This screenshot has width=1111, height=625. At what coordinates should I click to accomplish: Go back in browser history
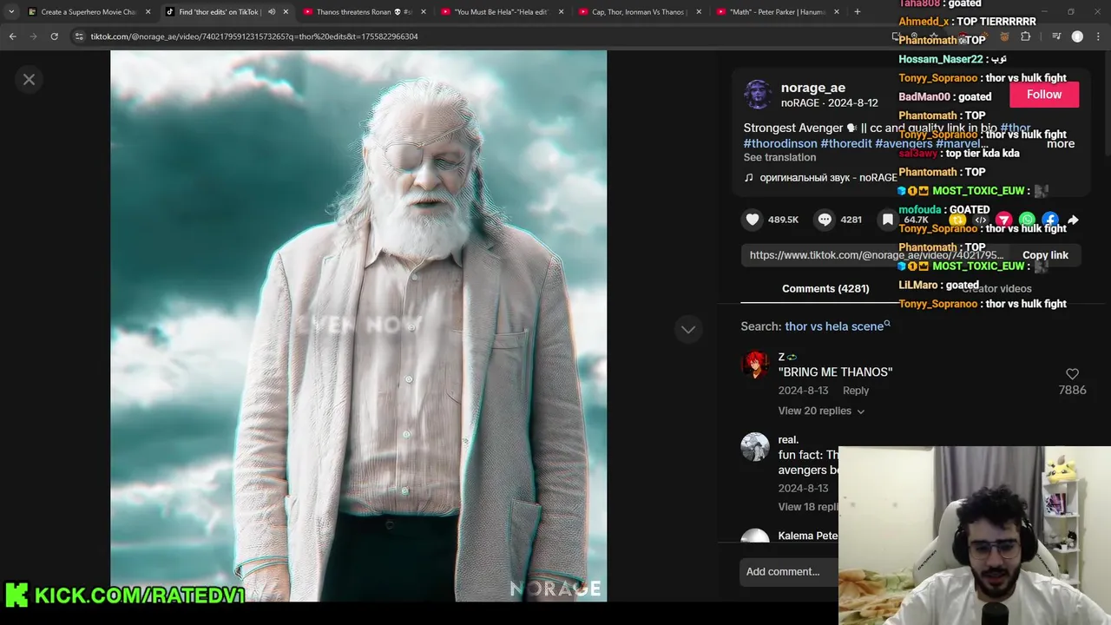tap(13, 36)
